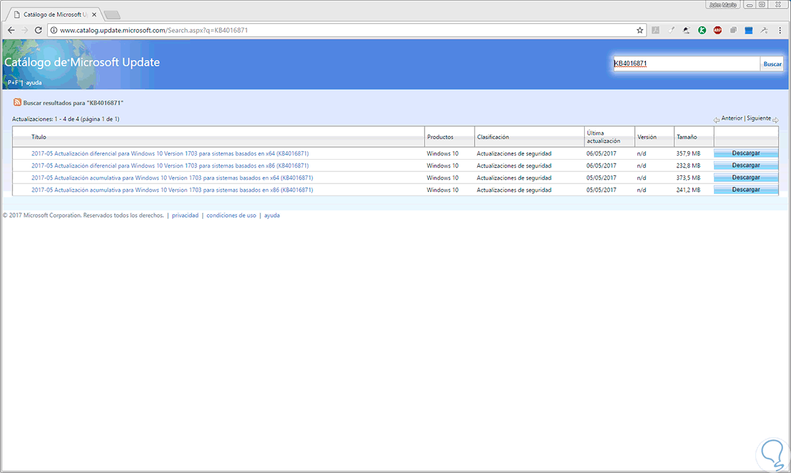
Task: Click the orange RSS feed icon
Action: [17, 103]
